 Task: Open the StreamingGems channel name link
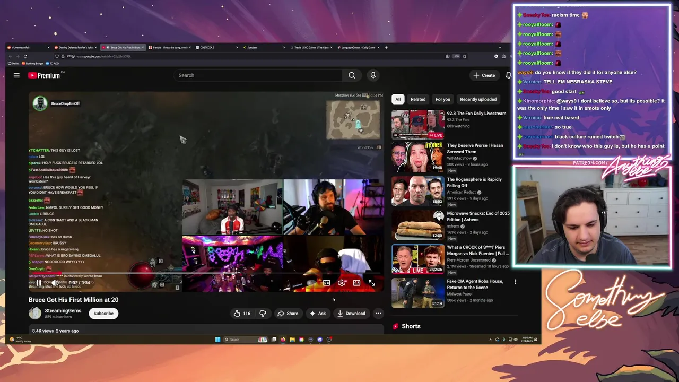click(x=63, y=310)
